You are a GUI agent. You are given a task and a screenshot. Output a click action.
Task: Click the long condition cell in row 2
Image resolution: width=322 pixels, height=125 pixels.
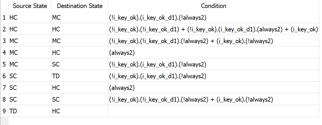213,29
